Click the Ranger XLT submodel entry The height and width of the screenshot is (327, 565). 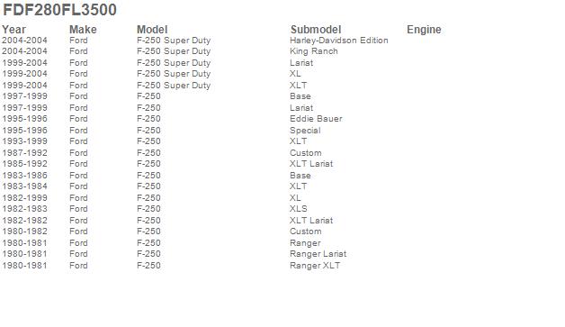click(315, 266)
